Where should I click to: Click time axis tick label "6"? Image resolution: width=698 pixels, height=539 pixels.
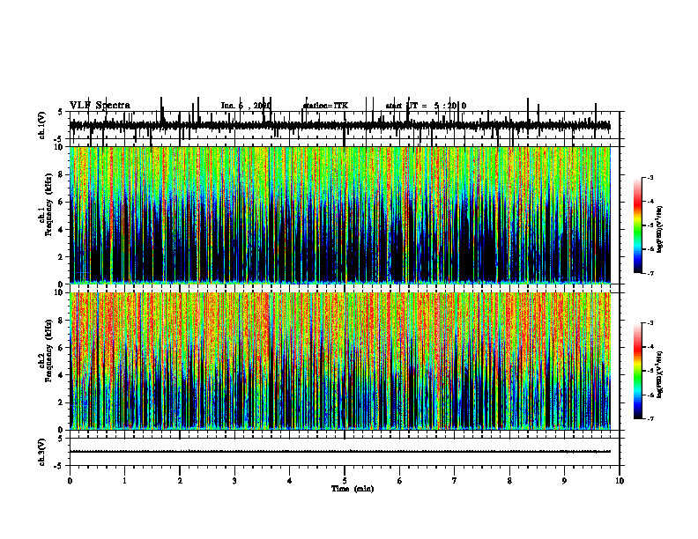click(400, 481)
